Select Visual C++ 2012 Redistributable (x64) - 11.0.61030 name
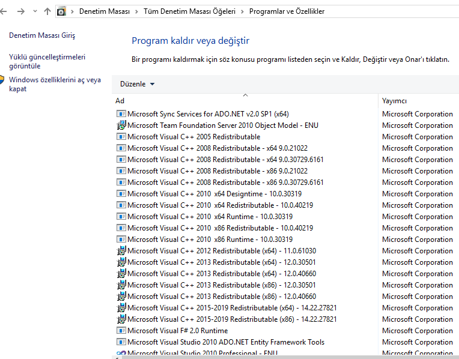 [222, 251]
